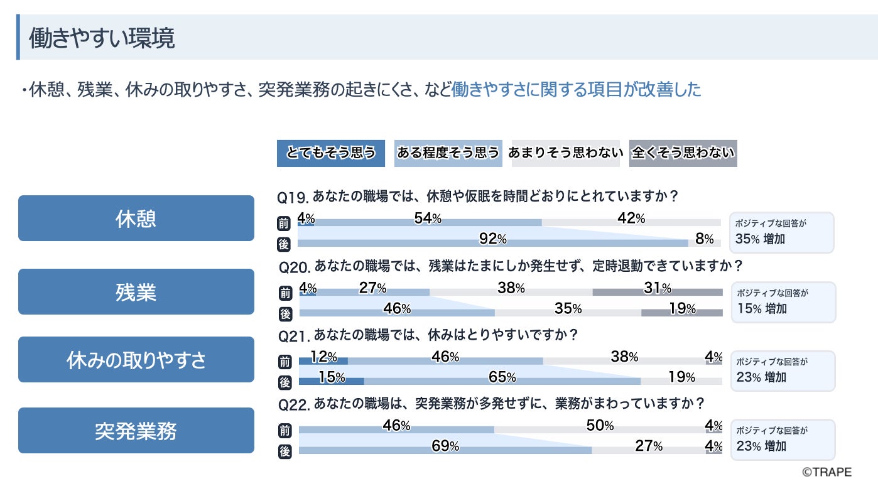Click the 35% 増加 callout box
Screen dimensions: 878x491
pyautogui.click(x=781, y=232)
